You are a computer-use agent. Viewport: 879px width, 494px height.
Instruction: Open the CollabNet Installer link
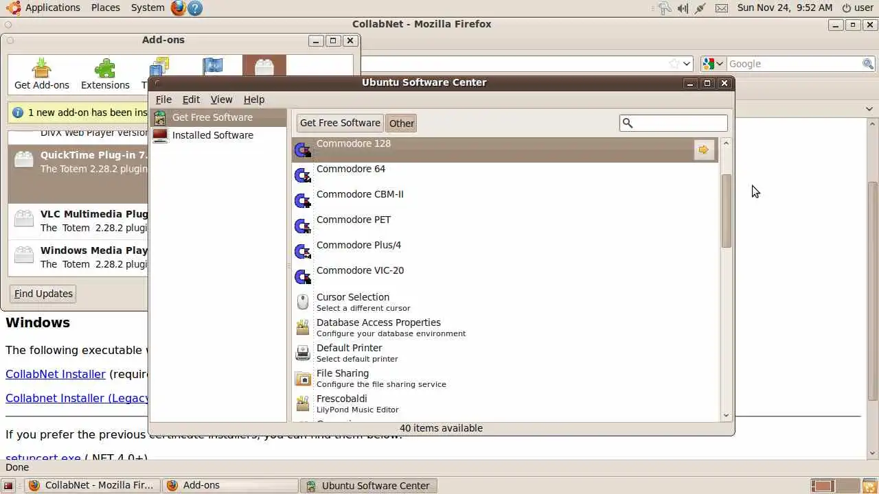[56, 374]
